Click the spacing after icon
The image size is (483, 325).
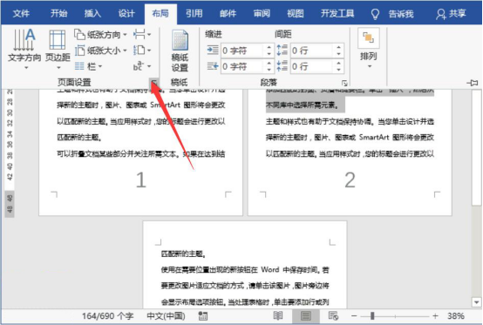point(282,66)
